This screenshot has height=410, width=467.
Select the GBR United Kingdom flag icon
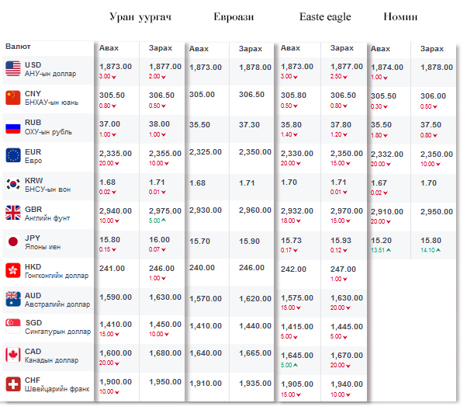[13, 212]
